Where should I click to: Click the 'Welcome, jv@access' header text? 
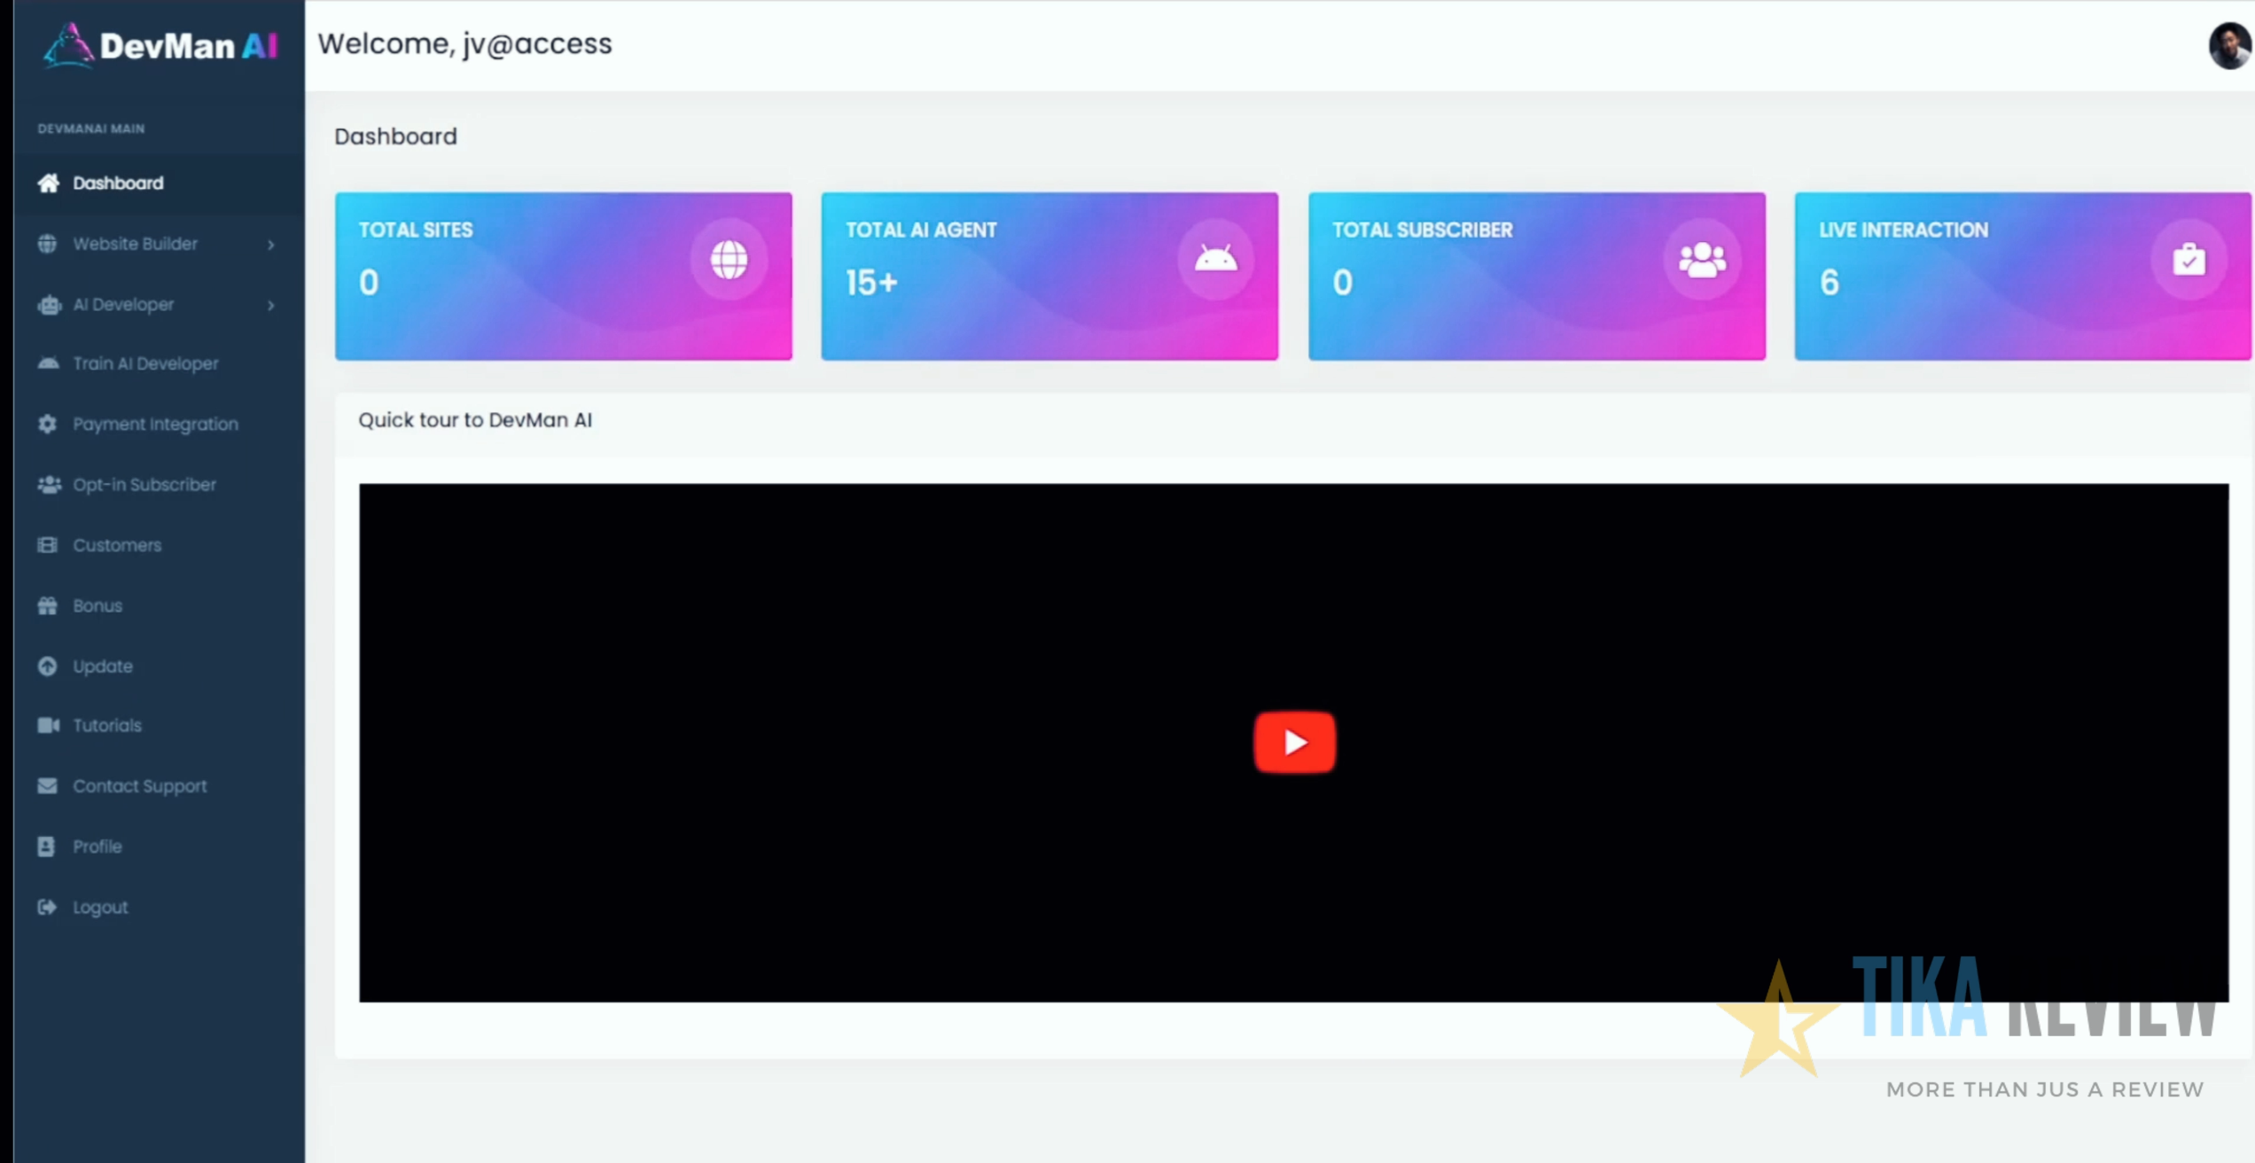click(464, 43)
